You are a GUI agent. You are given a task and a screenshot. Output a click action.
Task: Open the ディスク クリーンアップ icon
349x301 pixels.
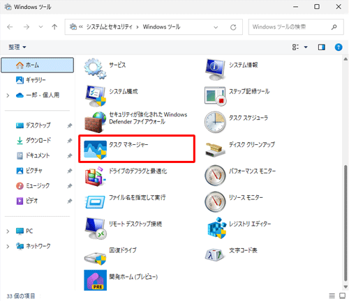[215, 150]
